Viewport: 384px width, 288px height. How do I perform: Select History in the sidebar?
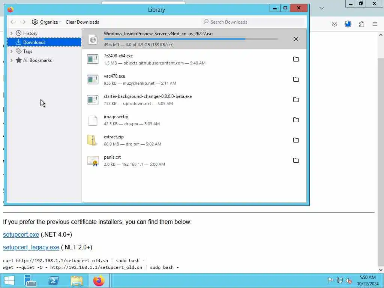[30, 33]
